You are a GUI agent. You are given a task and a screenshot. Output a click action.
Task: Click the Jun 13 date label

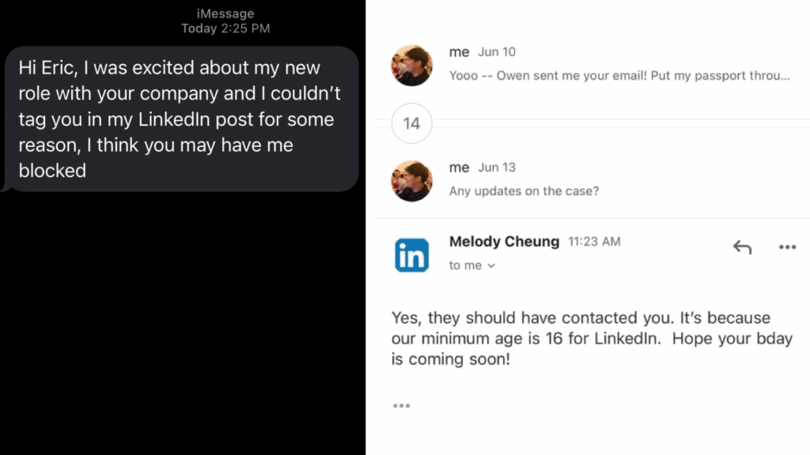(x=497, y=167)
